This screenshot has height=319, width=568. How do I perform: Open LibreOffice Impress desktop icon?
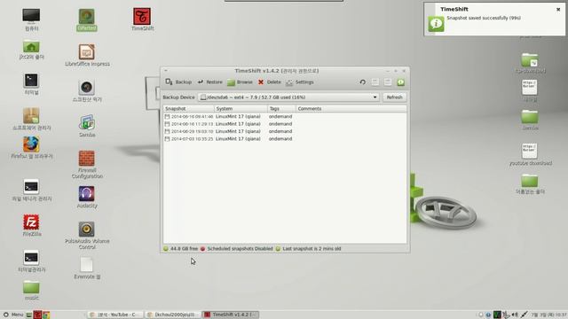point(87,55)
